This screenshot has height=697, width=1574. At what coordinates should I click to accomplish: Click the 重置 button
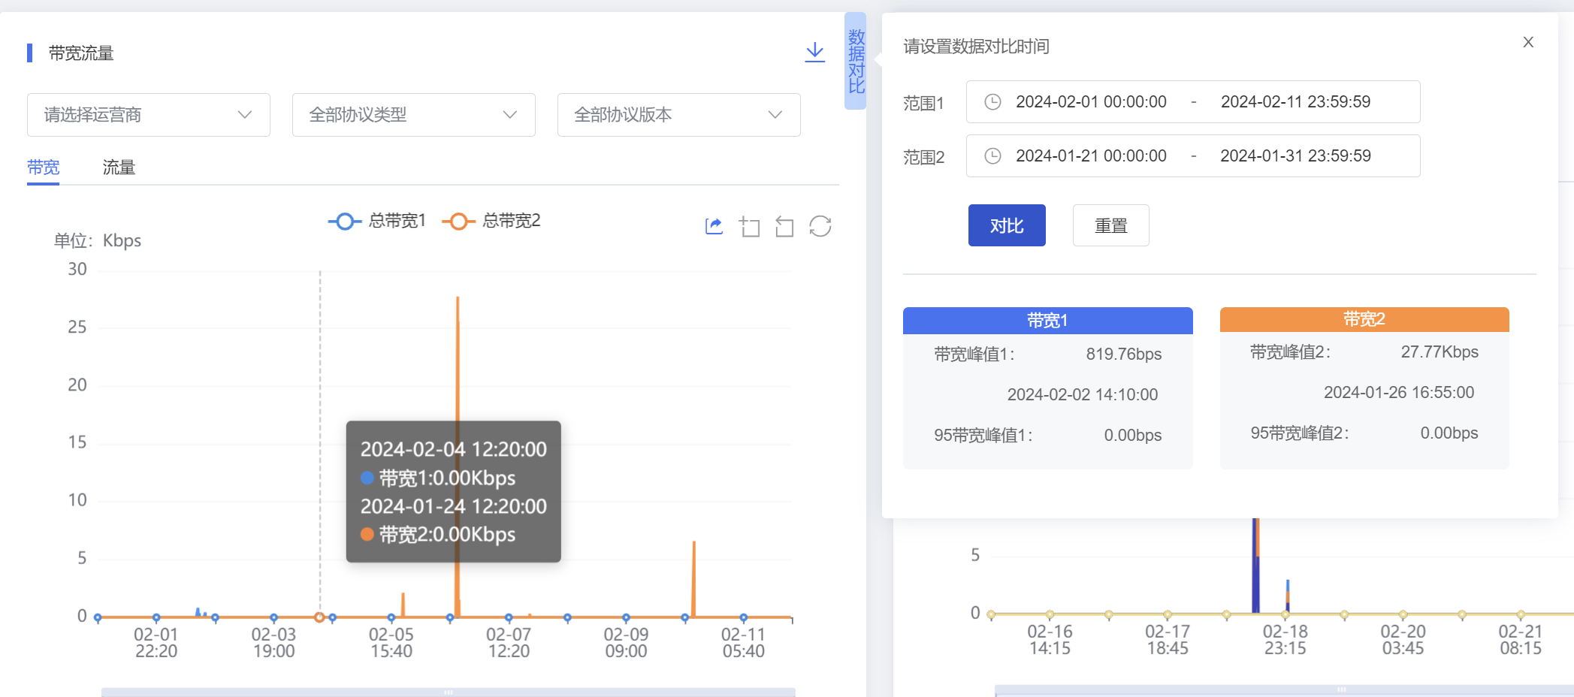point(1110,225)
